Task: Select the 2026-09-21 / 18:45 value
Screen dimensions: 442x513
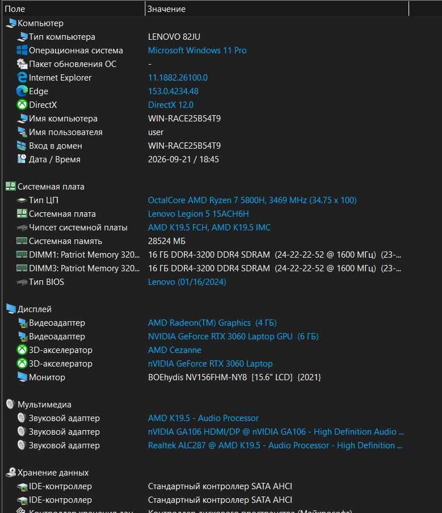Action: (x=183, y=159)
